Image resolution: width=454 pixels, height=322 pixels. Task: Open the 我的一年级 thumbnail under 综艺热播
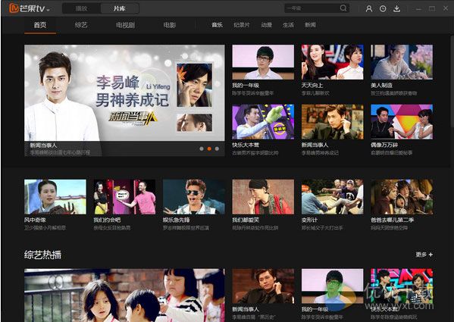click(x=333, y=286)
